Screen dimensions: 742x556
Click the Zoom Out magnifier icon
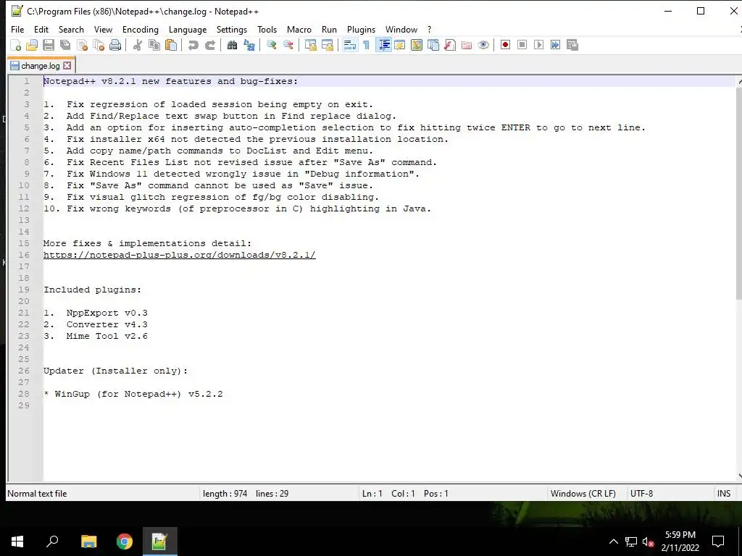288,46
